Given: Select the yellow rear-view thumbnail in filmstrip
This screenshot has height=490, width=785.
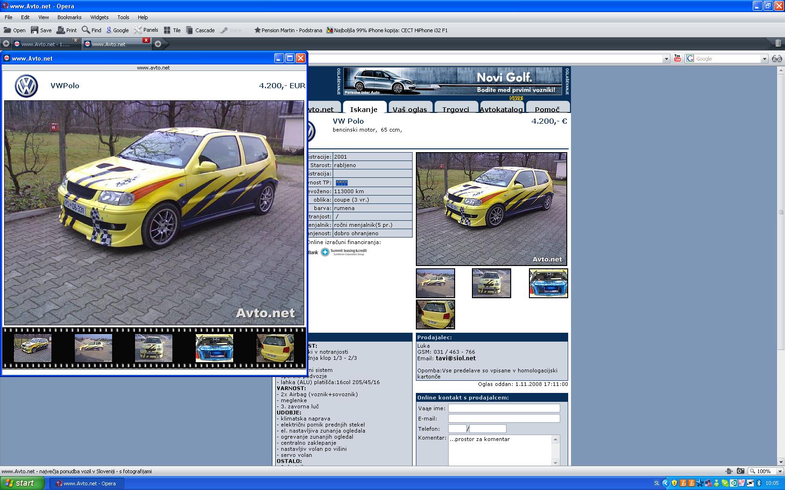Looking at the screenshot, I should pyautogui.click(x=275, y=348).
